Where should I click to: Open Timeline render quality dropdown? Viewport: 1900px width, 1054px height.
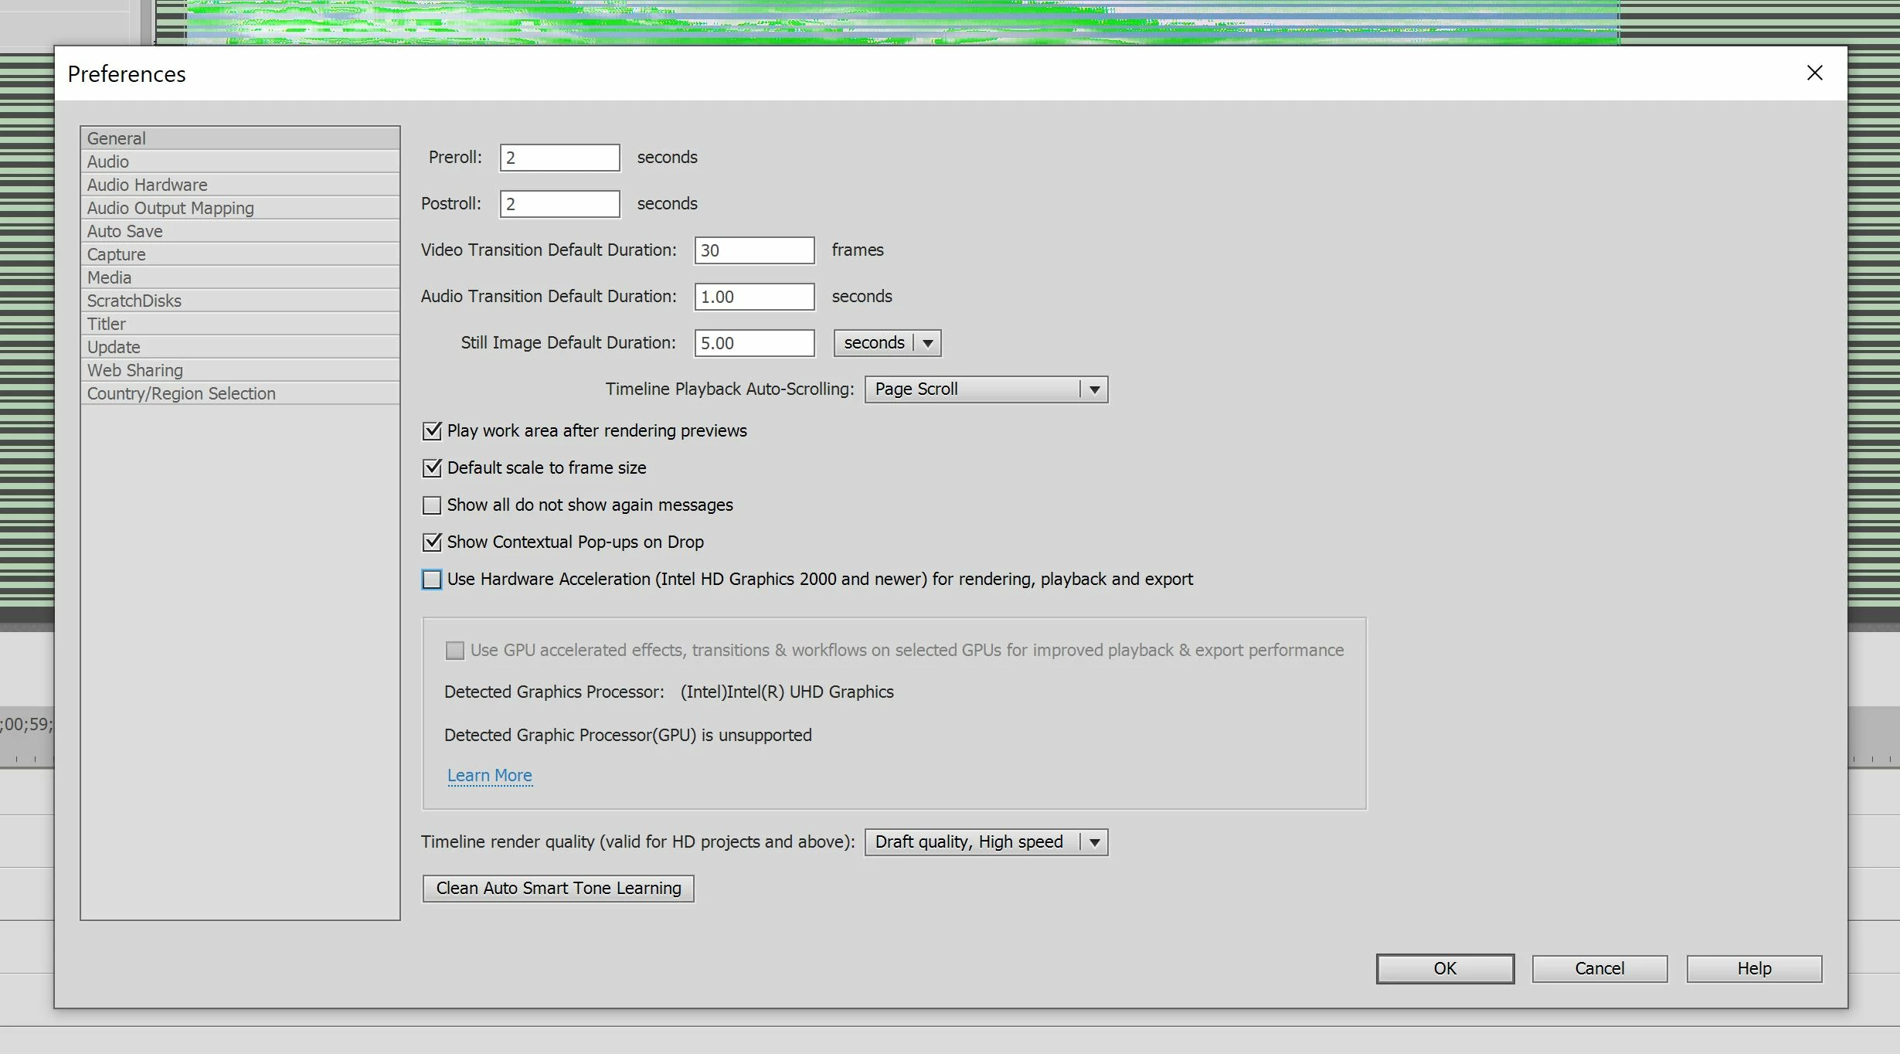point(986,842)
